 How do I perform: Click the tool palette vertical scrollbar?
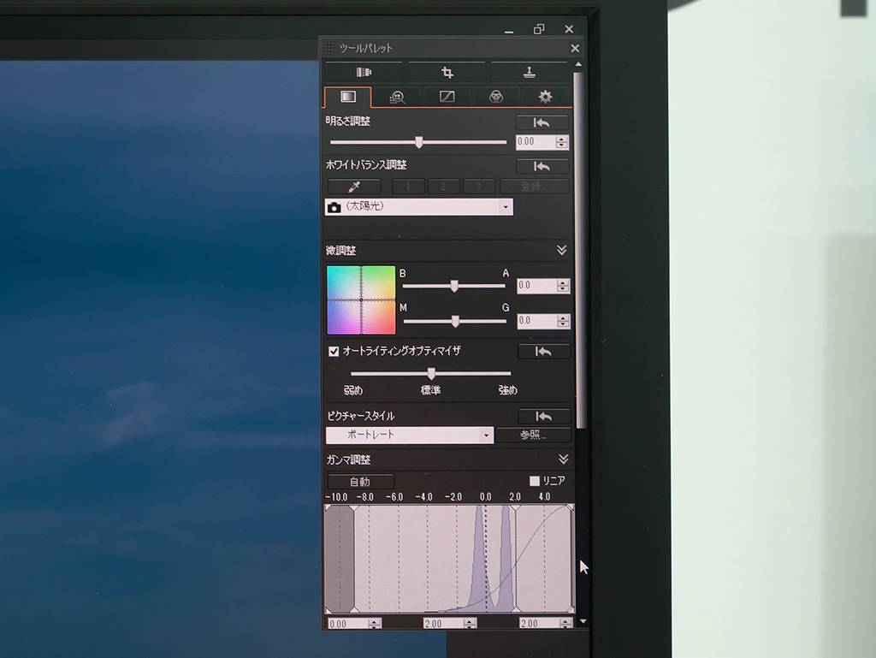pos(579,249)
